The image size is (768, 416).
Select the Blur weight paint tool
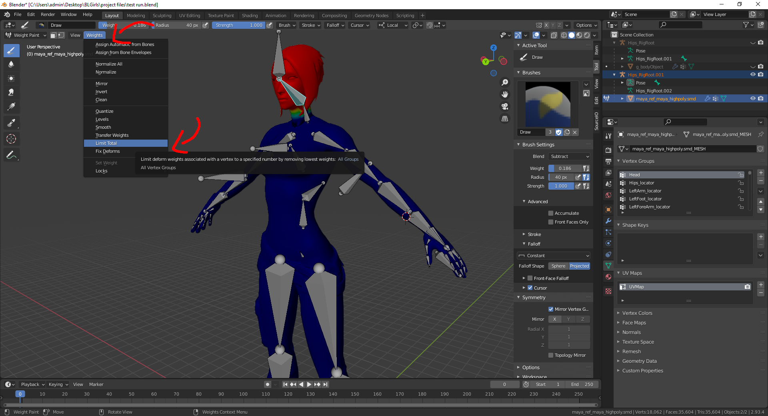click(11, 64)
